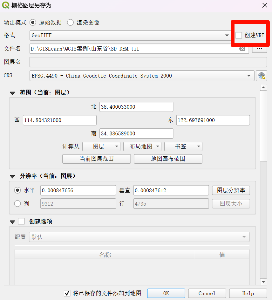Click the 当前图层范围 button
This screenshot has width=272, height=300.
[97, 159]
